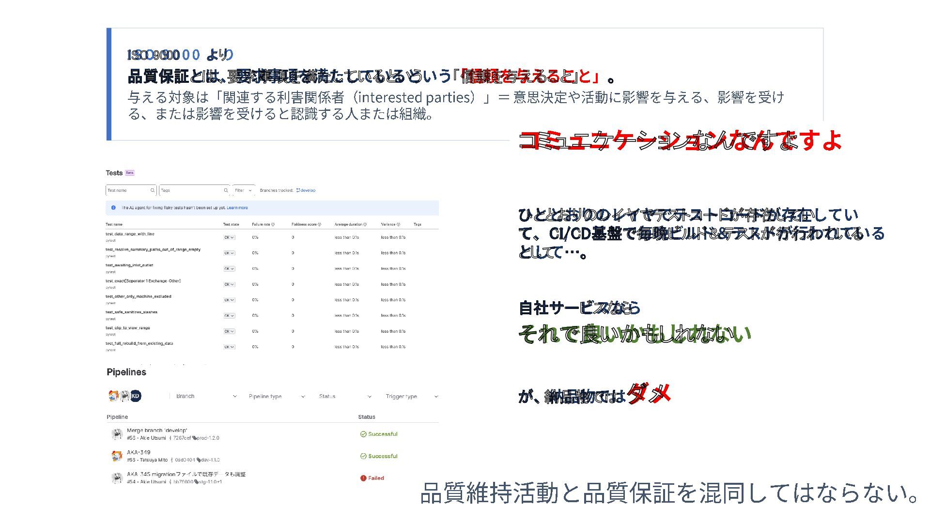This screenshot has height=523, width=930.
Task: Click the Learn more link
Action: coord(237,208)
